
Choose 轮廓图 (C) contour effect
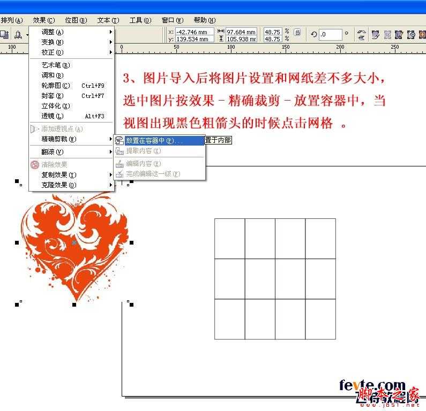pos(71,86)
